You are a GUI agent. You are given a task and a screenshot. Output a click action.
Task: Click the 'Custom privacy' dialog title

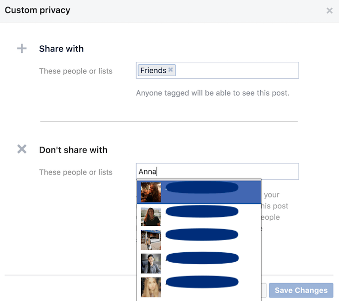point(37,10)
